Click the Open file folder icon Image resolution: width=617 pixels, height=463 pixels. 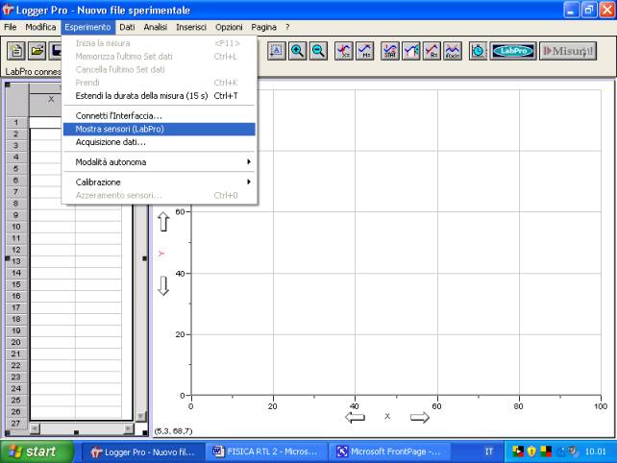(x=37, y=52)
